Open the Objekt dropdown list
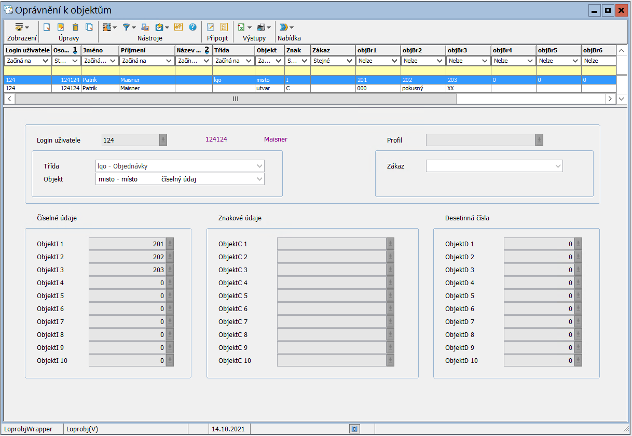Viewport: 632px width, 436px height. (259, 179)
